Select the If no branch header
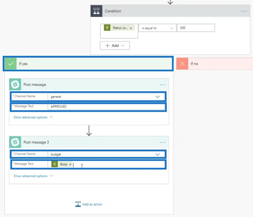 (215, 64)
